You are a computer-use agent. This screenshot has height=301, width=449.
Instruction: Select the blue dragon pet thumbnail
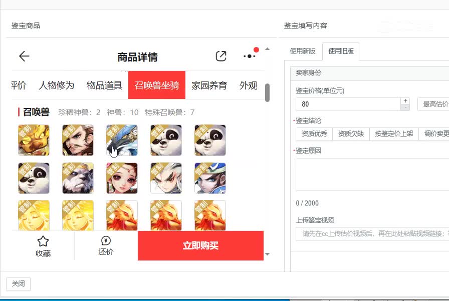(122, 140)
